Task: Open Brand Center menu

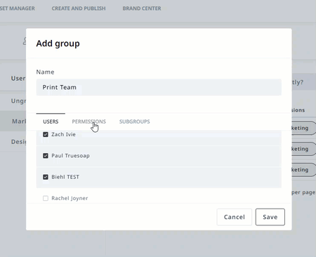Action: [142, 8]
